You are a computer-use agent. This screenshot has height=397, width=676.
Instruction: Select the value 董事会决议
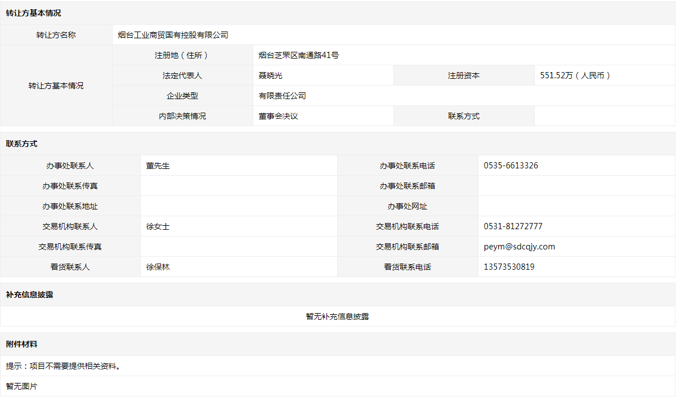(x=278, y=116)
